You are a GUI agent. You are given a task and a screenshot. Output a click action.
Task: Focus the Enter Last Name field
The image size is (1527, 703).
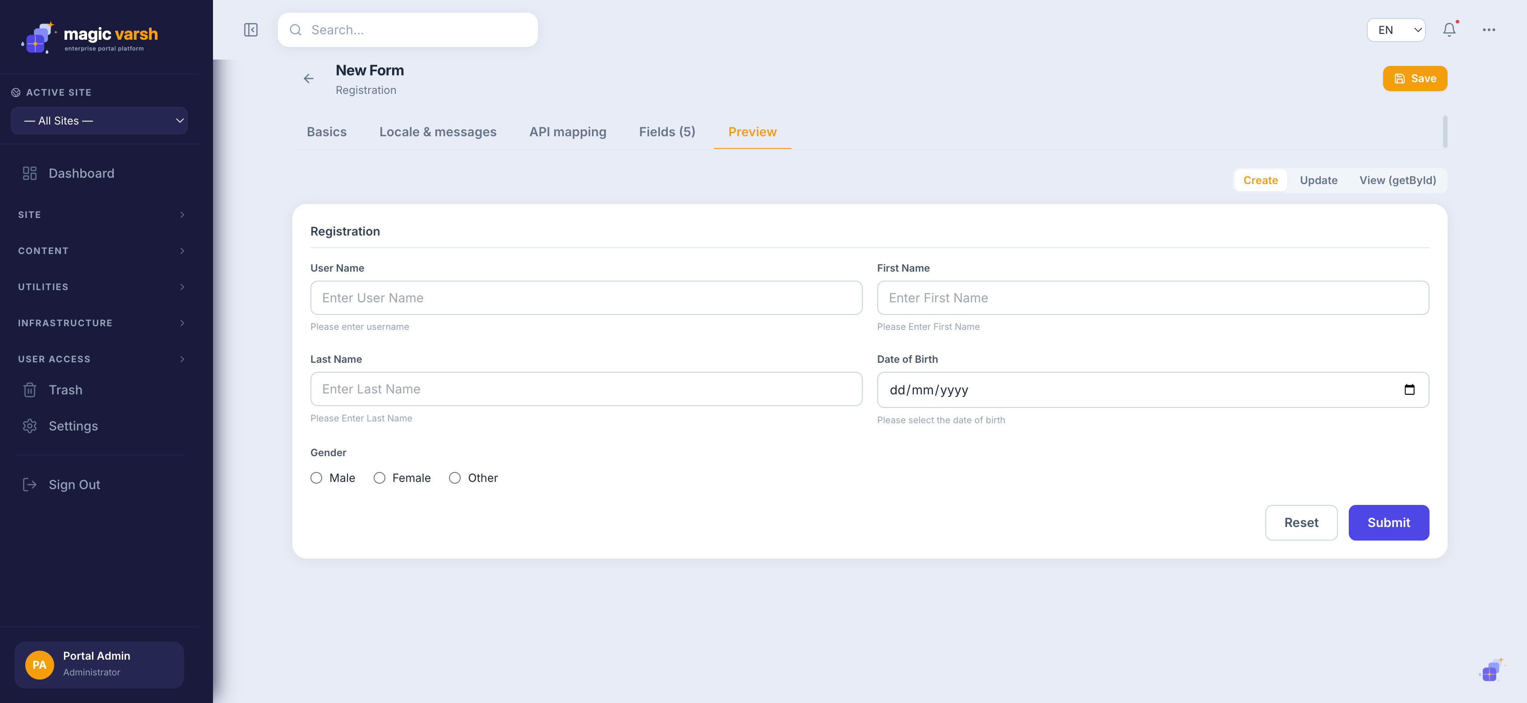[586, 389]
